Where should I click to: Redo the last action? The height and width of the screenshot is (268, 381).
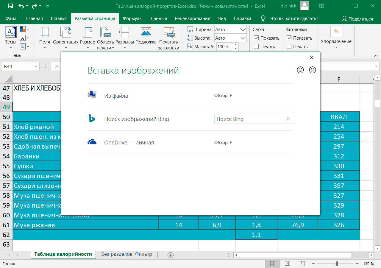coord(34,6)
